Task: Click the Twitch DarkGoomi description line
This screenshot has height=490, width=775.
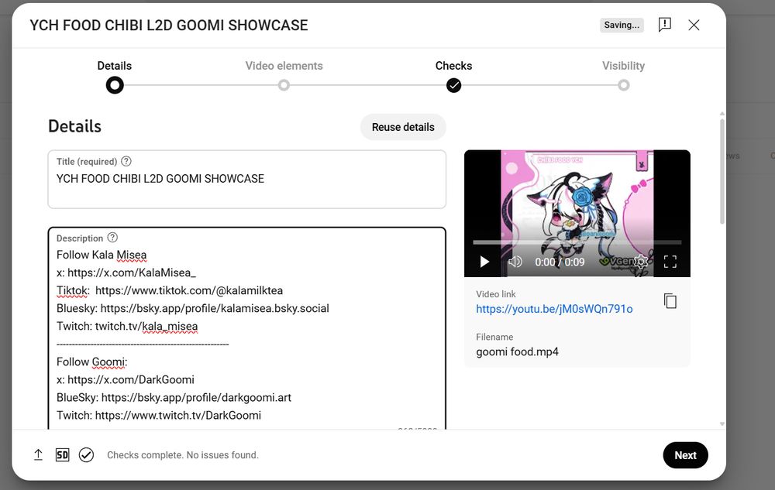Action: click(159, 415)
